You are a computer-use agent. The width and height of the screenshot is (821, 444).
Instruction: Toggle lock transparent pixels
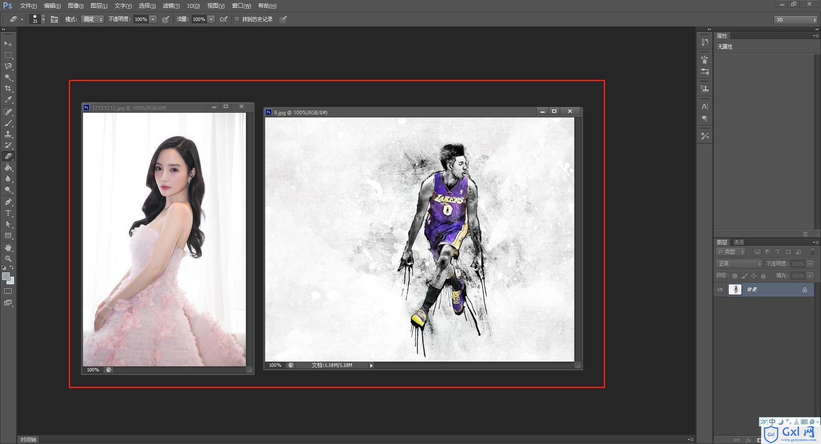(735, 276)
